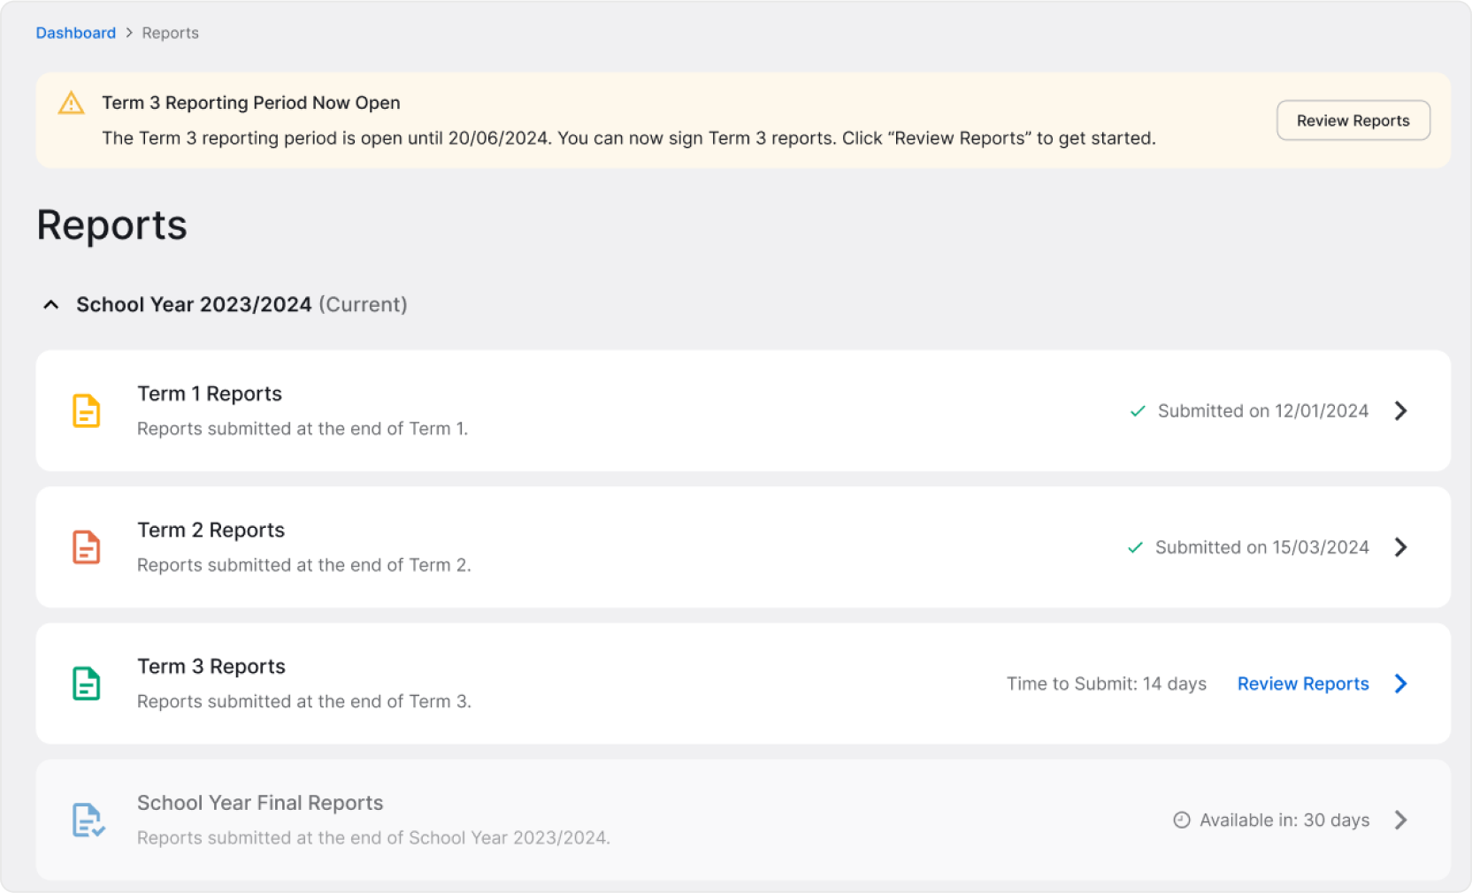Follow the blue Review Reports link on Term 3

pyautogui.click(x=1303, y=683)
